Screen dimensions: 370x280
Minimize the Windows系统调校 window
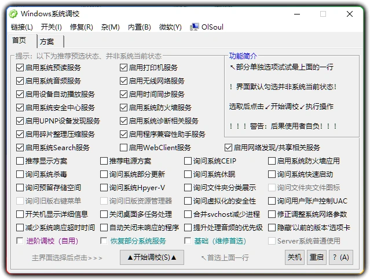tap(297, 14)
